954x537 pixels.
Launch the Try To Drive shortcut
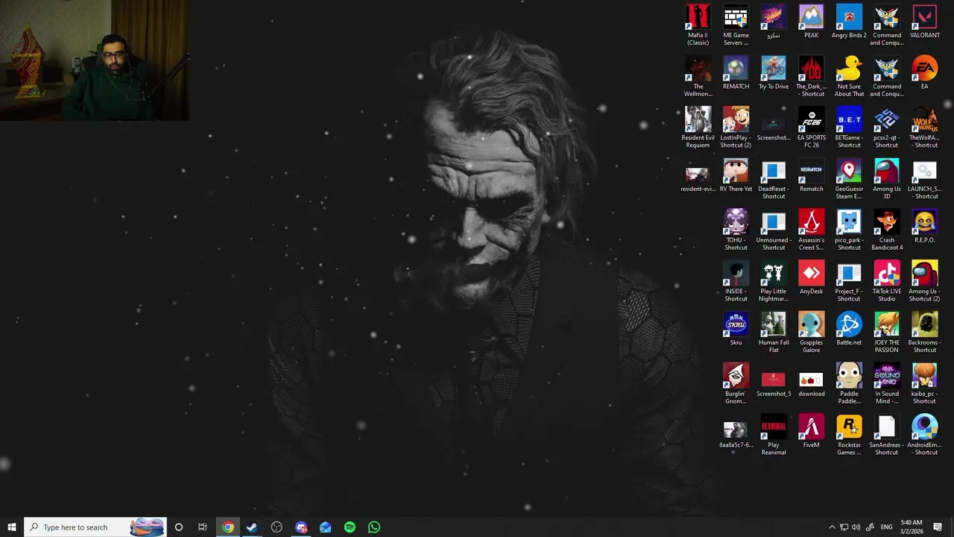773,72
